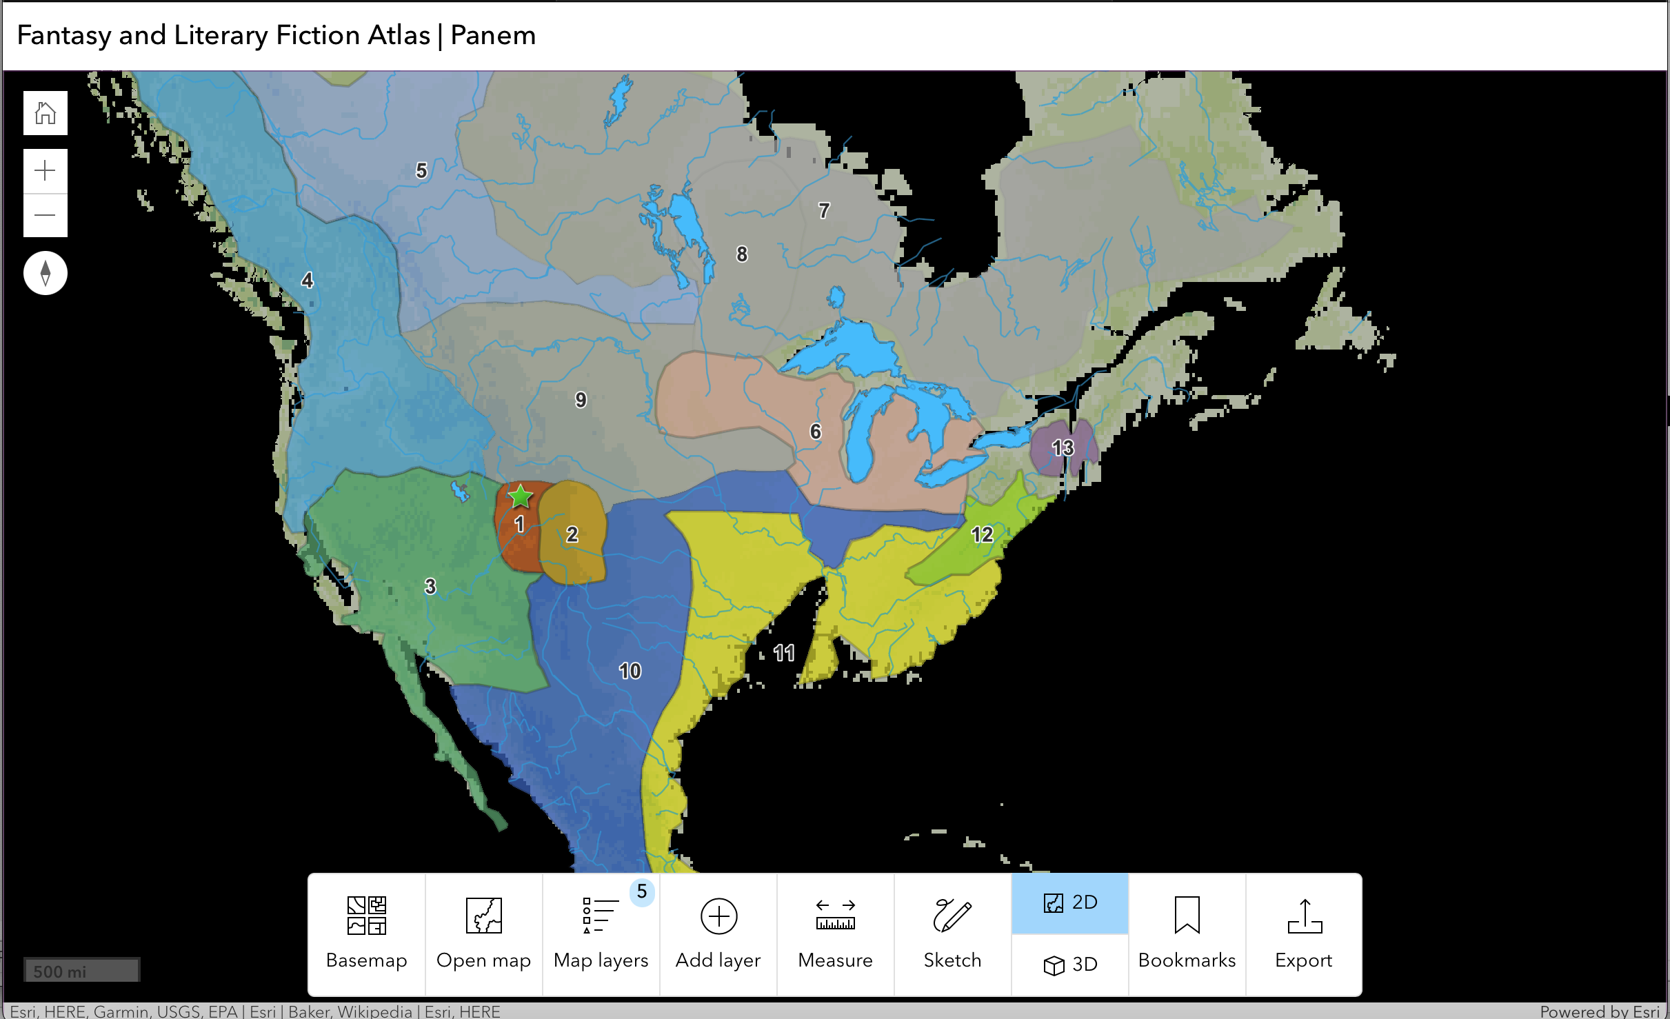Select the District 3 label
This screenshot has height=1019, width=1670.
point(430,587)
